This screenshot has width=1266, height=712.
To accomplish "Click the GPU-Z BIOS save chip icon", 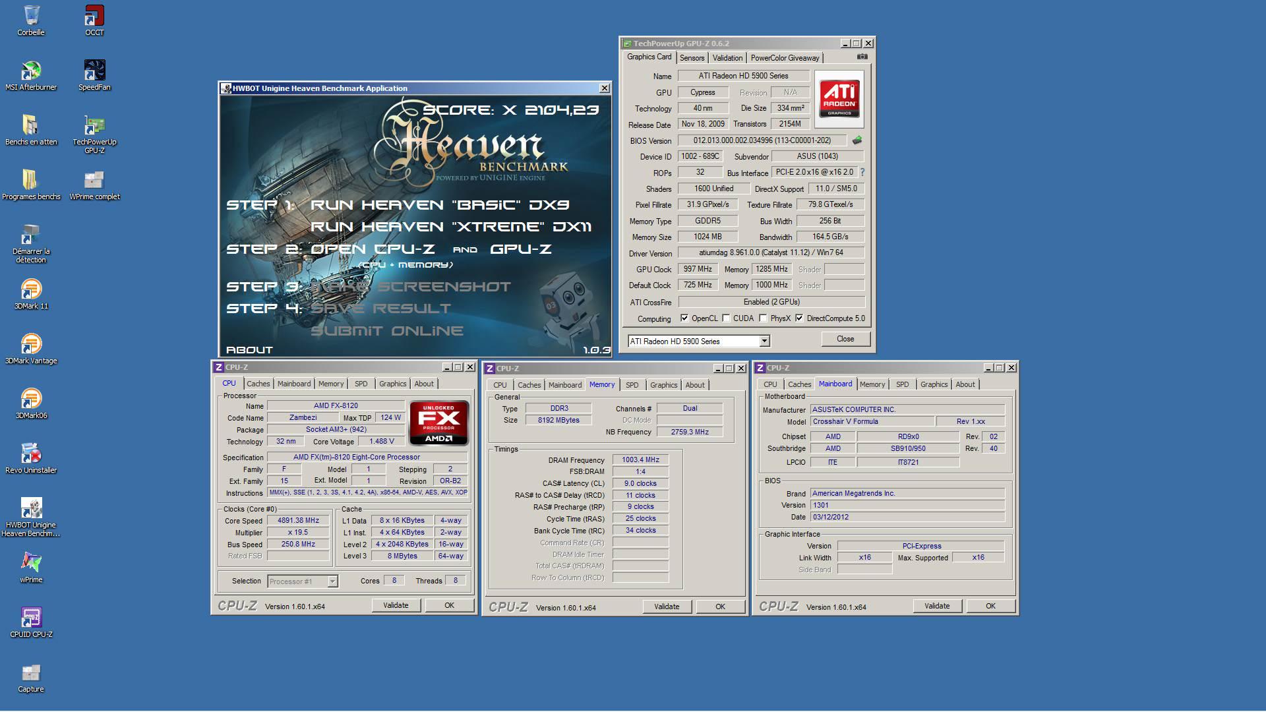I will [857, 140].
